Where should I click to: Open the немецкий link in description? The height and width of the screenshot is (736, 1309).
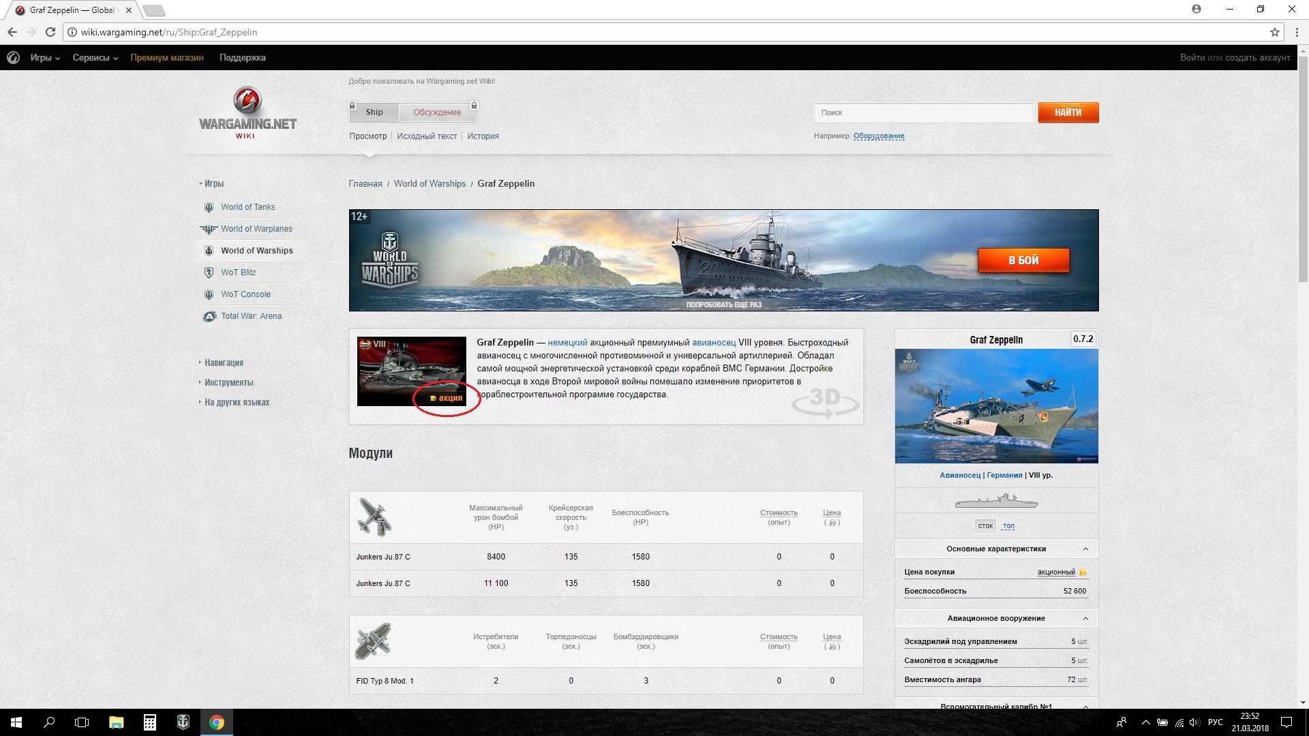[567, 343]
